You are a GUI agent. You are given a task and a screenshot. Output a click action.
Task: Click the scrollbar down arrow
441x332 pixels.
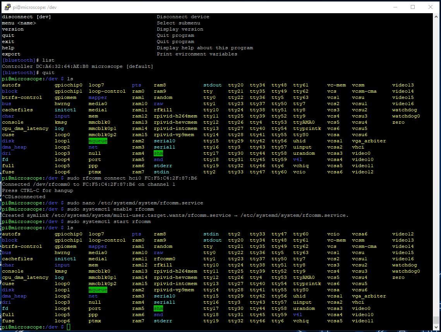(x=436, y=327)
